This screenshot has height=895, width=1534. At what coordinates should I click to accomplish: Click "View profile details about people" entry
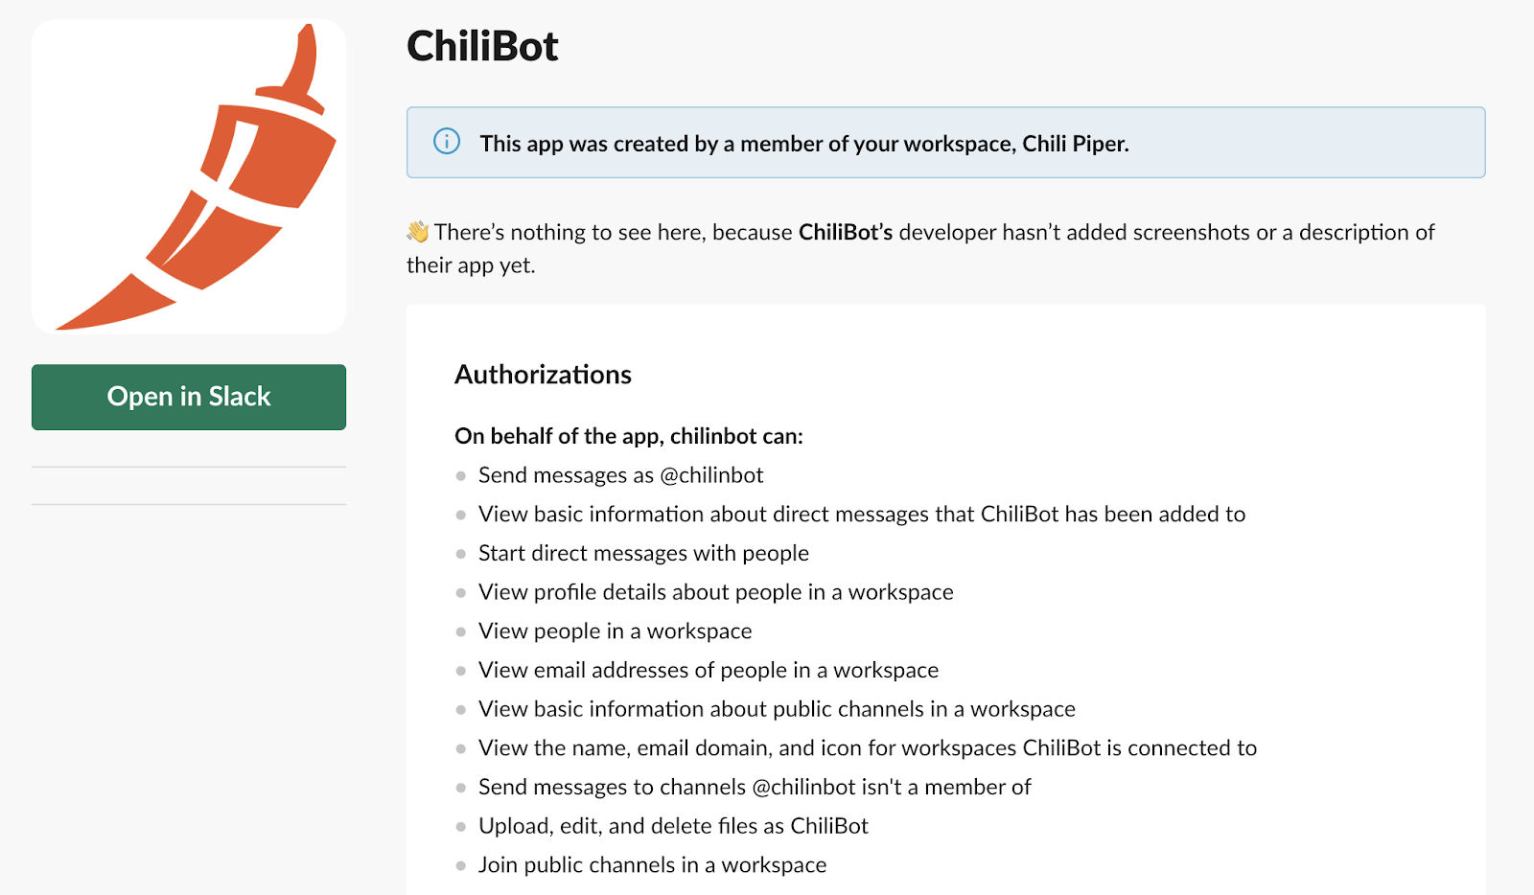coord(715,592)
